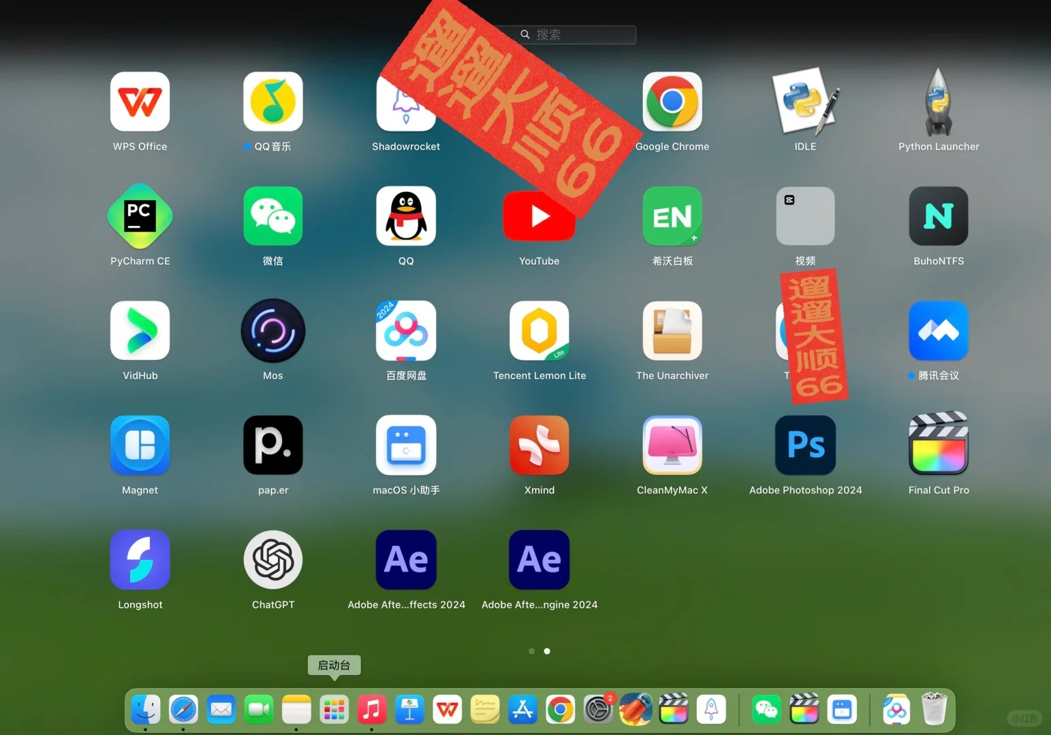
Task: Launch Safari from the Dock
Action: (x=184, y=710)
